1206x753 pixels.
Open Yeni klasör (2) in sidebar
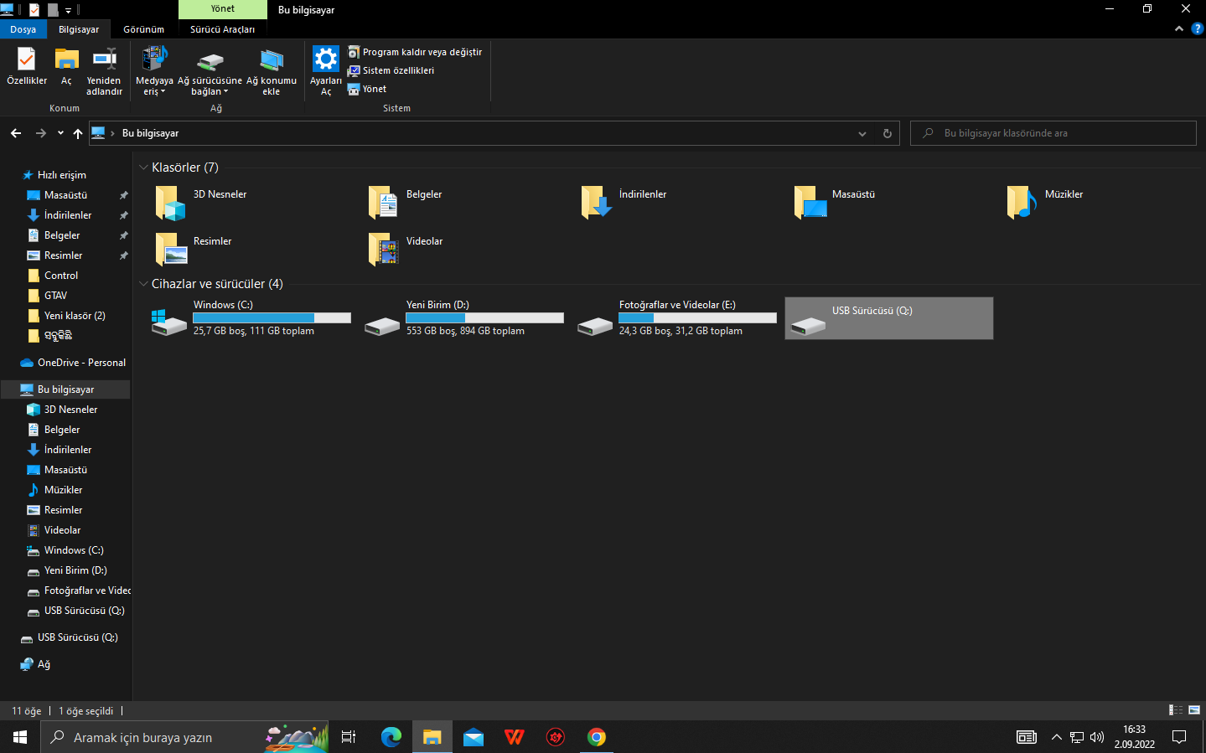coord(75,316)
